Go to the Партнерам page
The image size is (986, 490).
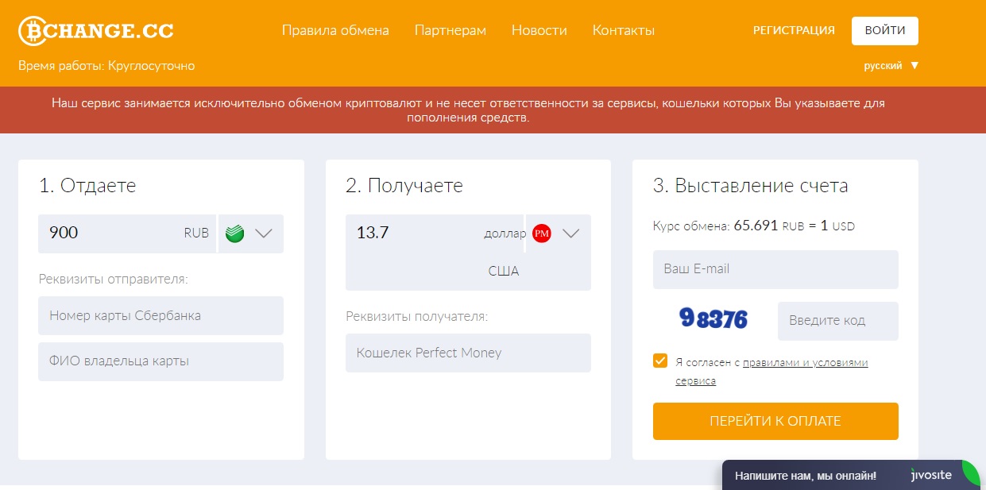(450, 31)
